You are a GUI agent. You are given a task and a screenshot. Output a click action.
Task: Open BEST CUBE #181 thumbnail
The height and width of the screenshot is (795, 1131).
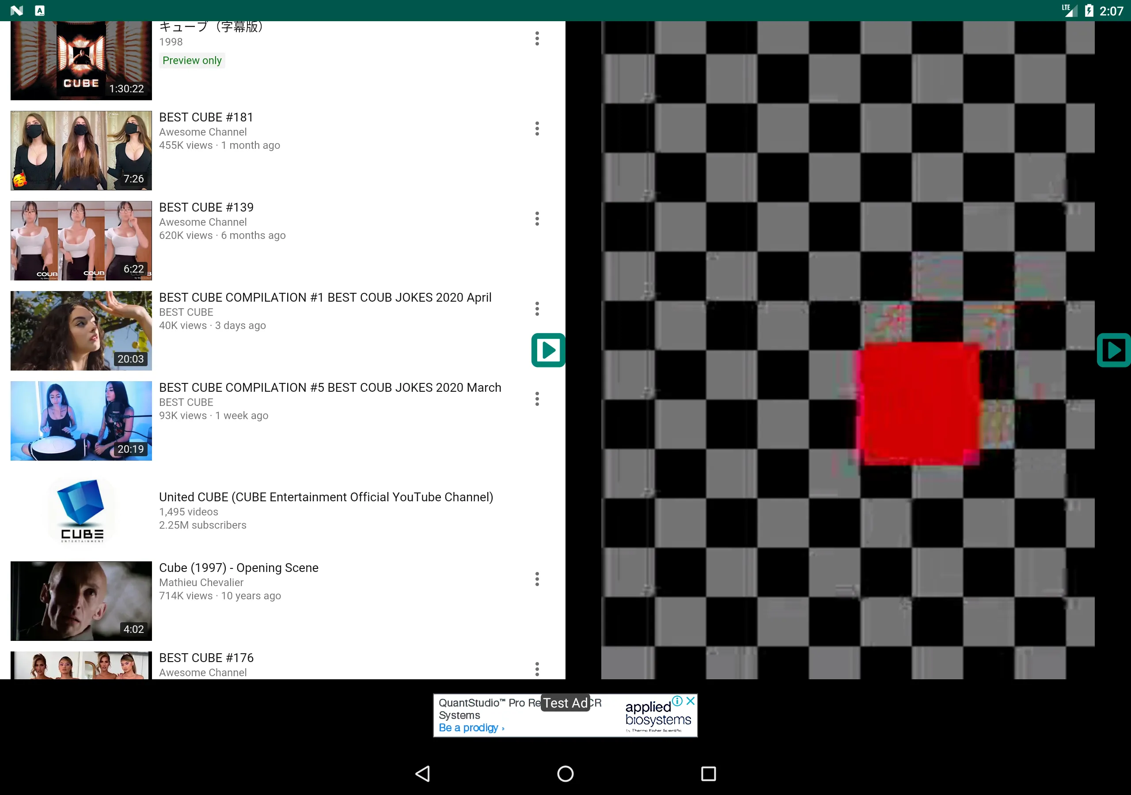81,150
